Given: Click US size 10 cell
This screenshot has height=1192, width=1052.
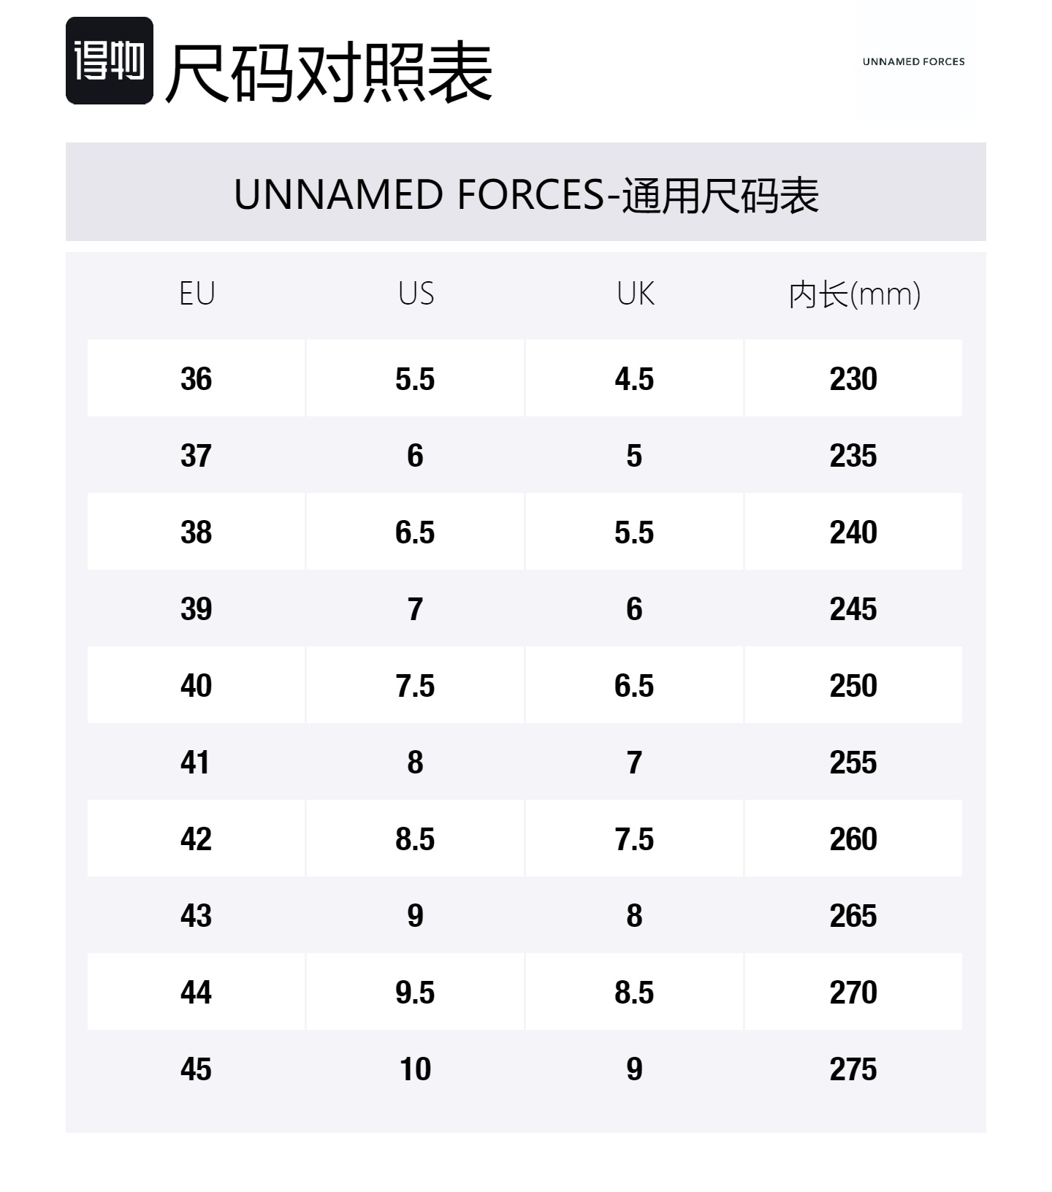Looking at the screenshot, I should click(415, 1069).
